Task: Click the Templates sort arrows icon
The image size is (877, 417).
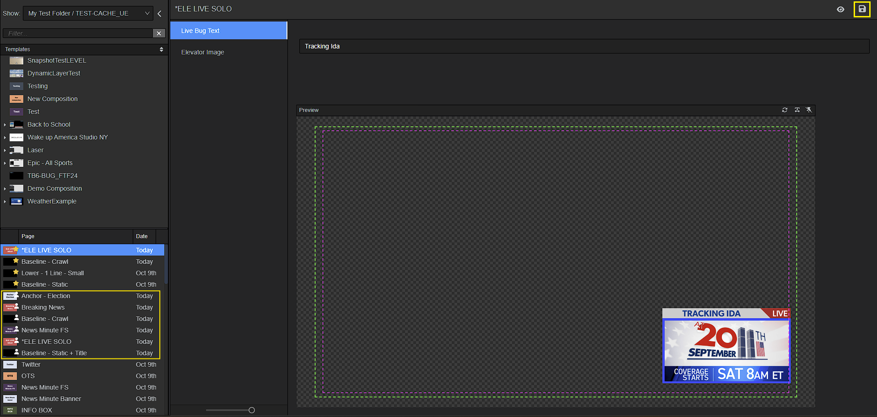Action: (161, 49)
